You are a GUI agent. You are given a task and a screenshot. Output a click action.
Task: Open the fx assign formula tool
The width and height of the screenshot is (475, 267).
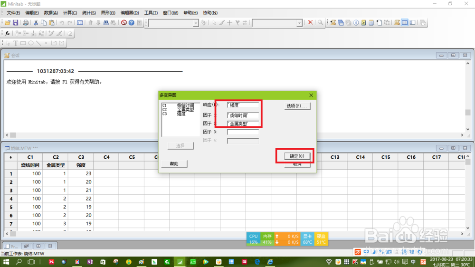tap(8, 33)
